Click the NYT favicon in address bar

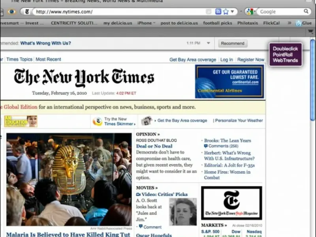[27, 12]
